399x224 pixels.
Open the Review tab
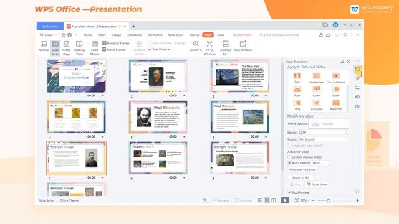click(x=194, y=35)
